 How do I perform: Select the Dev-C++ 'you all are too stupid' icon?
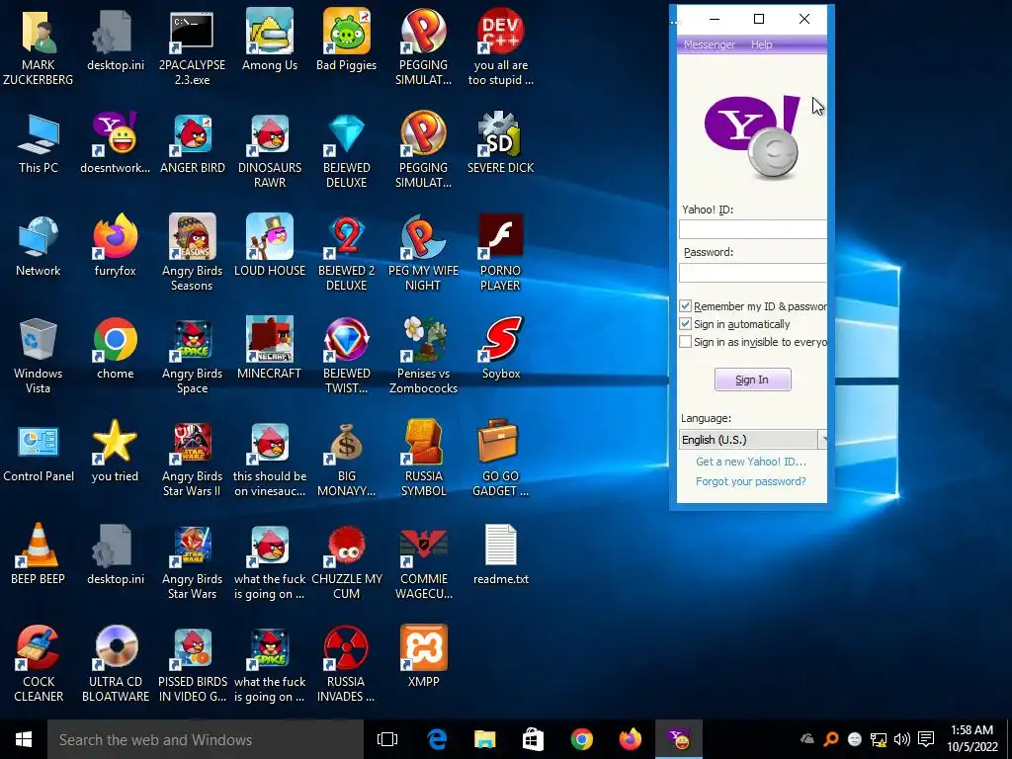501,46
